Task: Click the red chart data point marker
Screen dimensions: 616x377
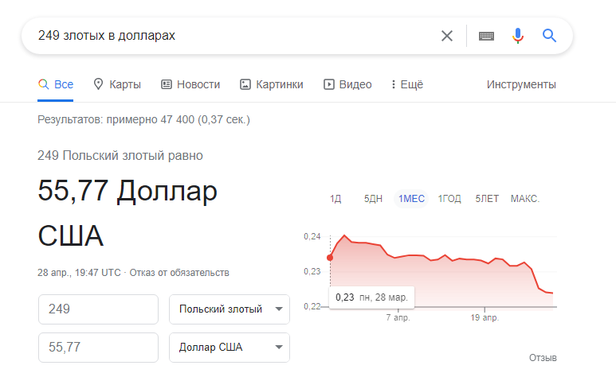Action: (330, 258)
